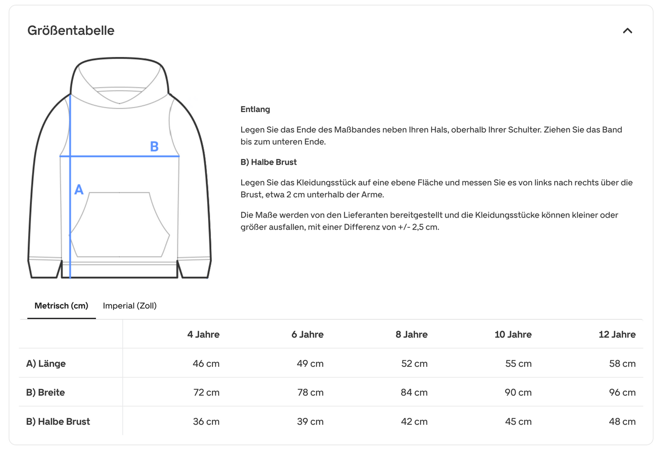Click the 12 Jahre column header
664x450 pixels.
pyautogui.click(x=617, y=335)
